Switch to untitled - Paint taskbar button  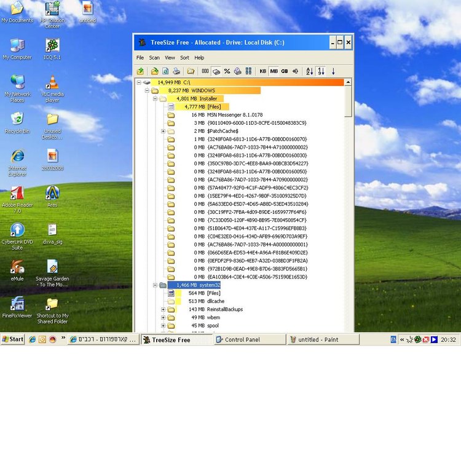click(x=323, y=339)
